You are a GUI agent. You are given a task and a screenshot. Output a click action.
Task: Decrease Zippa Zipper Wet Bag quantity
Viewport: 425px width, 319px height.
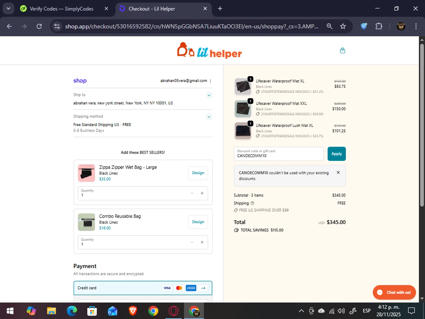click(192, 193)
